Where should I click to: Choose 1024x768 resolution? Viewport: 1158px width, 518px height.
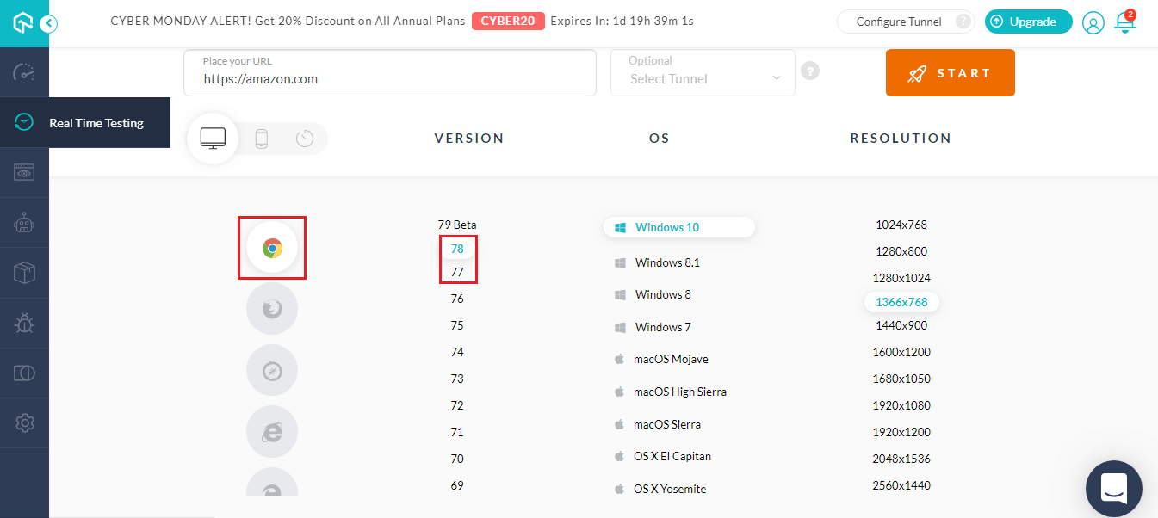pyautogui.click(x=901, y=225)
